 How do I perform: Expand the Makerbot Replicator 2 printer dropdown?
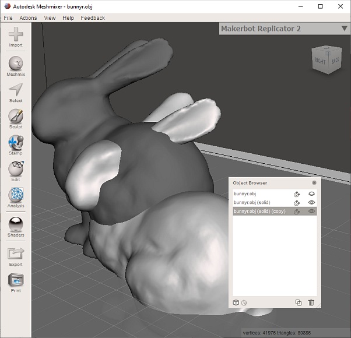(x=344, y=29)
